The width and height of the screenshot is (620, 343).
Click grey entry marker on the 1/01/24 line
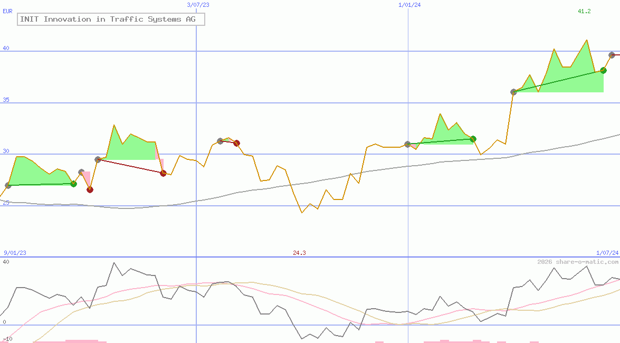point(407,144)
